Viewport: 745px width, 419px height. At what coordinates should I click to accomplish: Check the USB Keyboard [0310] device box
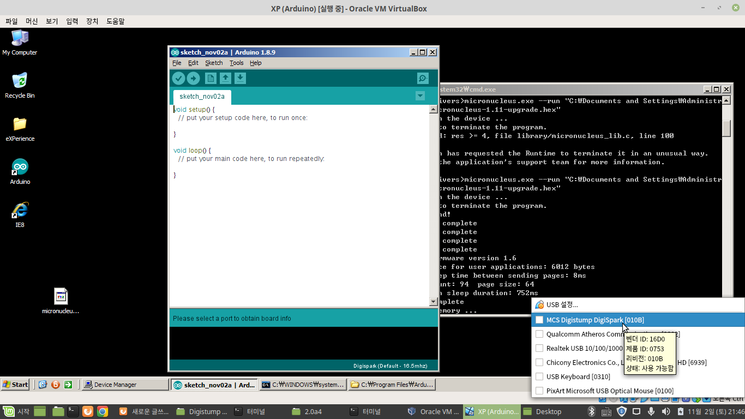[539, 376]
